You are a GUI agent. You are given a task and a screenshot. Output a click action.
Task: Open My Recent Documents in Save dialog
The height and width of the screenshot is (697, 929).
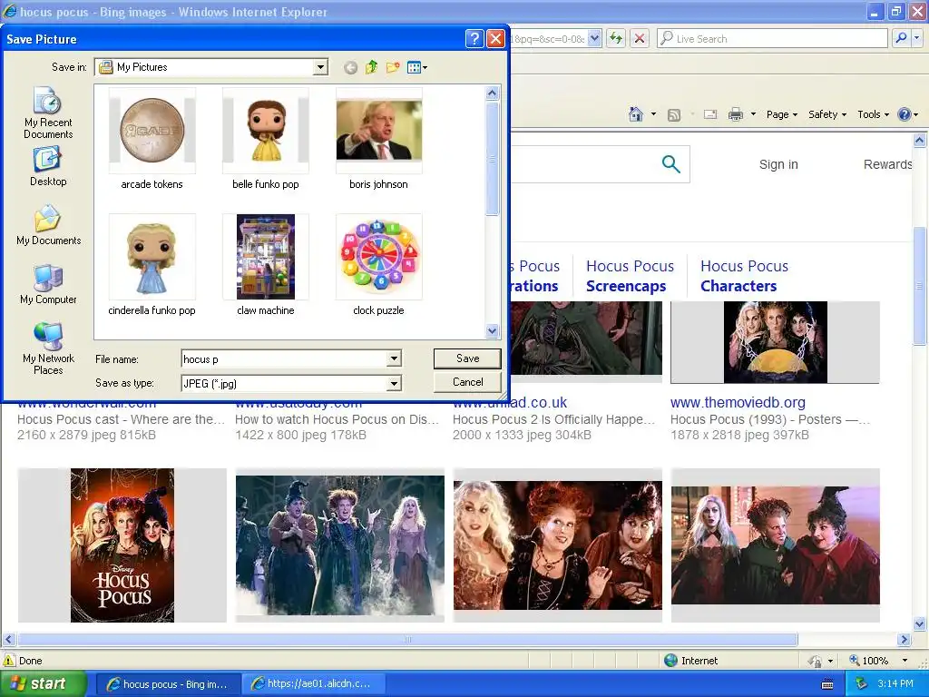(x=48, y=113)
